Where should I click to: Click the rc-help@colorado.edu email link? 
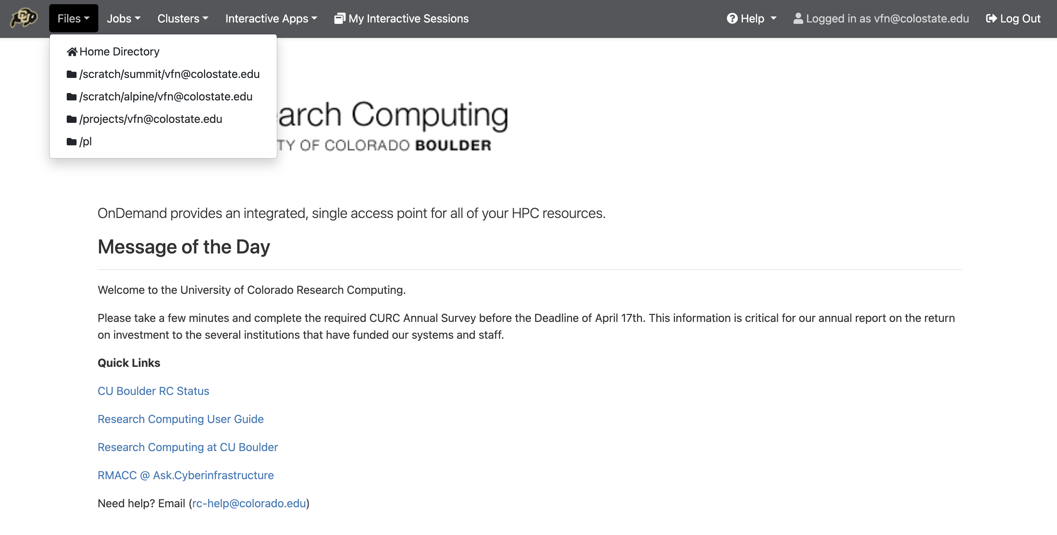[x=249, y=503]
